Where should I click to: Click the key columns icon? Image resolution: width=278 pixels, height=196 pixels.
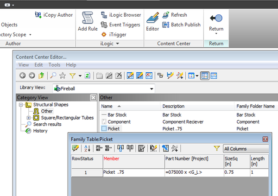(x=165, y=148)
